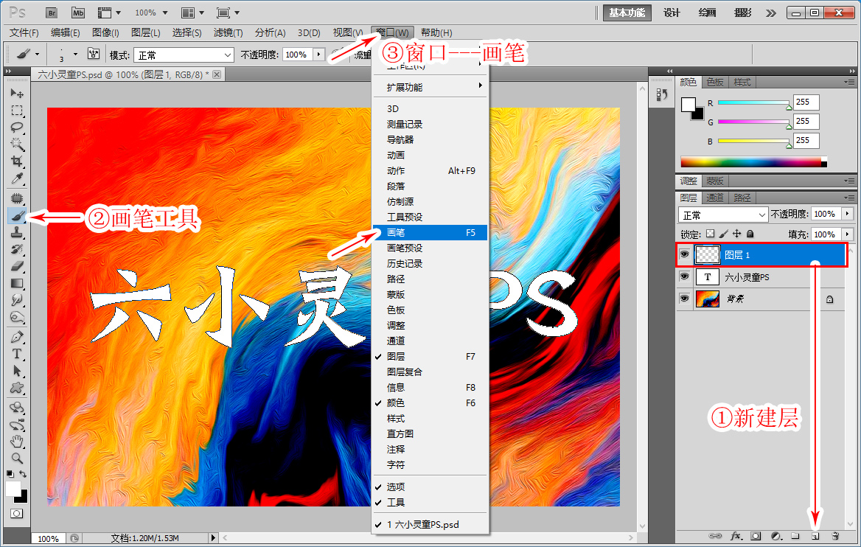Open brush panel toggle icon in options bar

[94, 55]
